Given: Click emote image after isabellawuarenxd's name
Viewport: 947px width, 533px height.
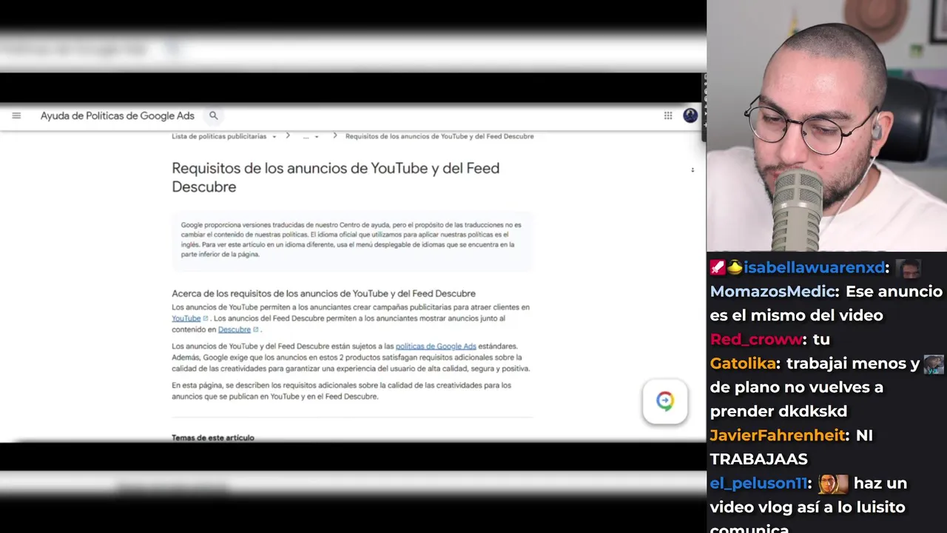Looking at the screenshot, I should (x=908, y=267).
